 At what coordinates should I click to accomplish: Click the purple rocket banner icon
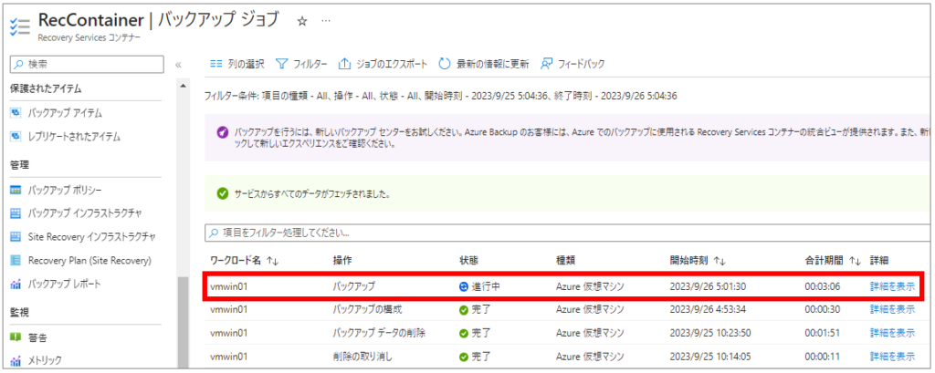tap(223, 131)
